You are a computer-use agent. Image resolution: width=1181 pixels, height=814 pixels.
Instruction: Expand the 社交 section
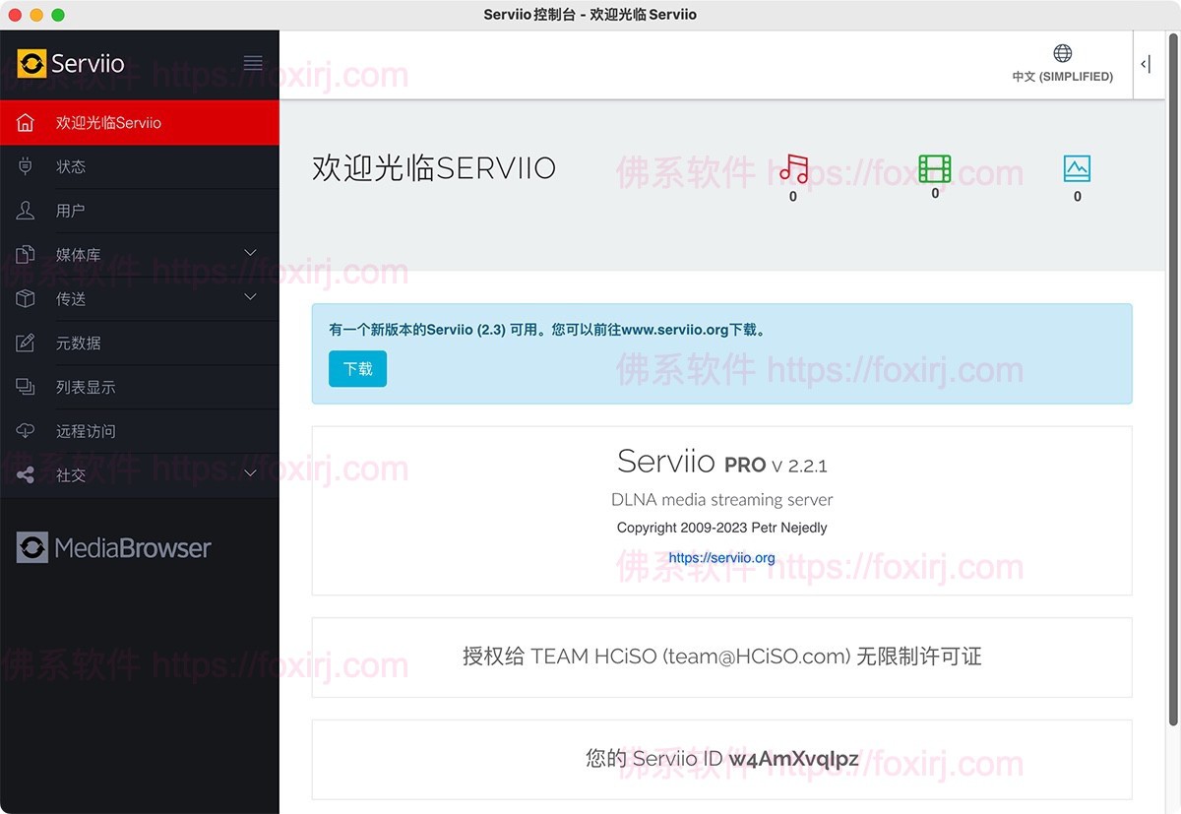point(250,474)
